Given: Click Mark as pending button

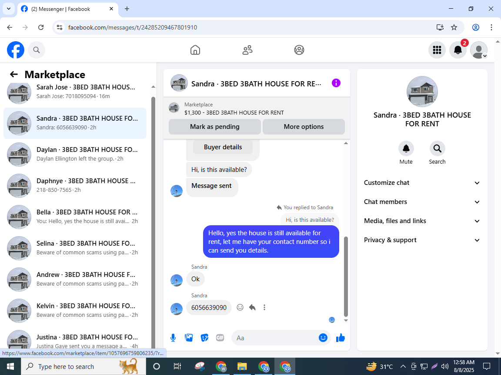Looking at the screenshot, I should pyautogui.click(x=215, y=127).
